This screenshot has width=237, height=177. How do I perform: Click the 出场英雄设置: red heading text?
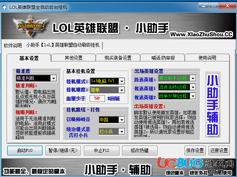click(149, 106)
